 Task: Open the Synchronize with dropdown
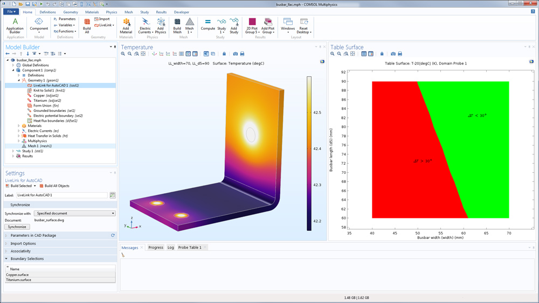pos(75,214)
